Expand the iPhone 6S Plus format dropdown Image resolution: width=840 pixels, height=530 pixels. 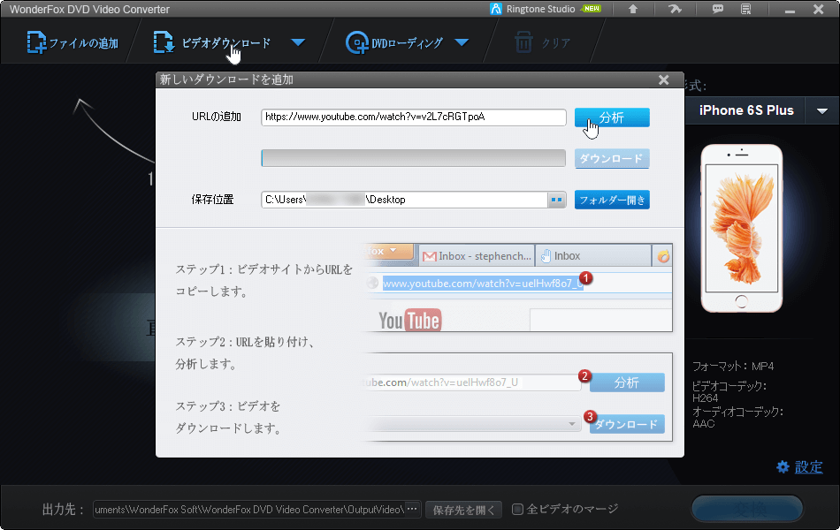[x=822, y=110]
